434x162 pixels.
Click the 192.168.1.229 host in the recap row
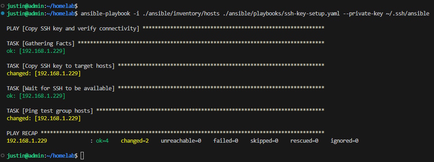(27, 141)
